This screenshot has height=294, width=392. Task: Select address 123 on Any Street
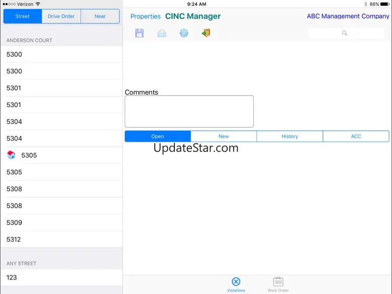tap(61, 277)
